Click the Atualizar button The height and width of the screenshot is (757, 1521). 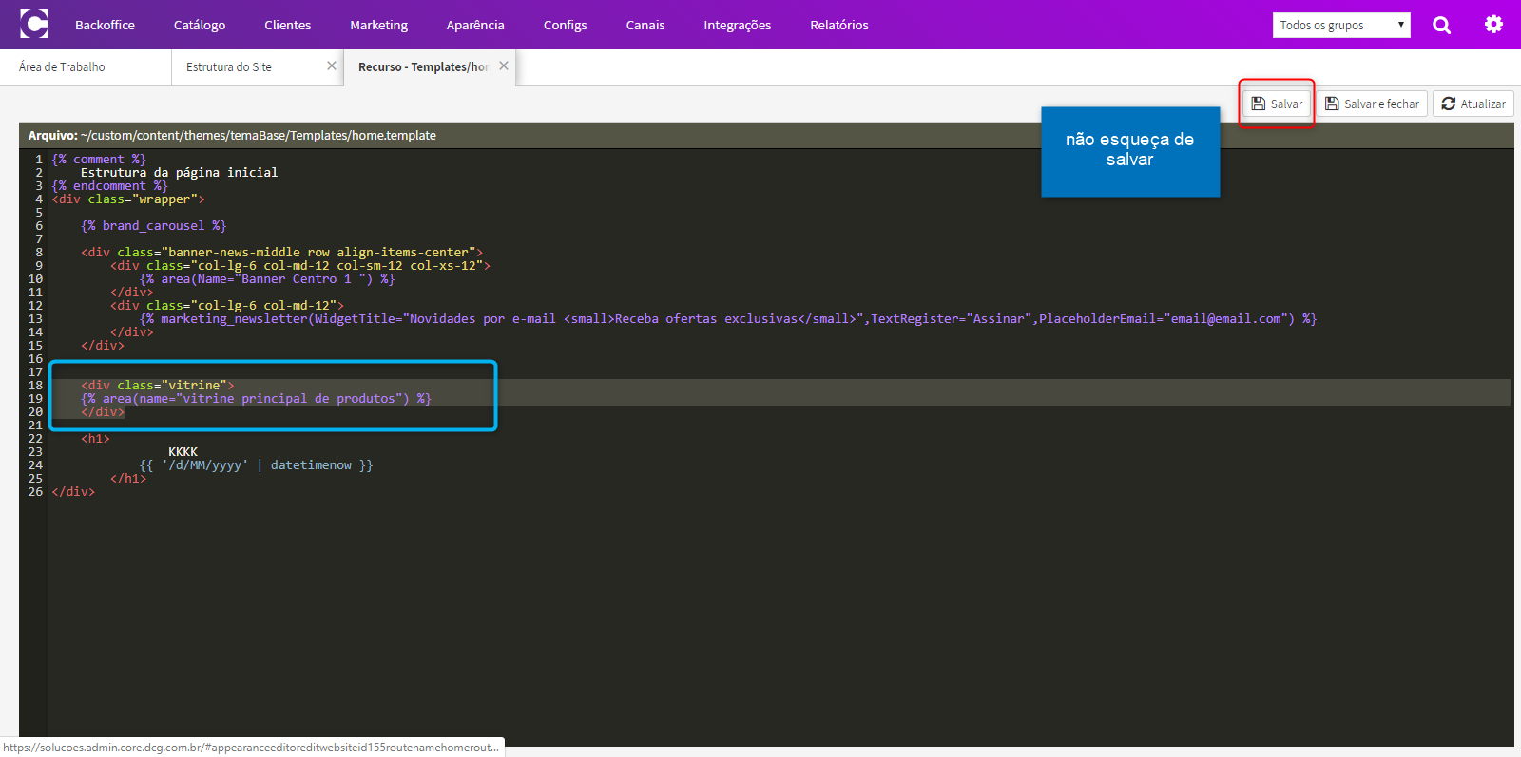pos(1473,104)
